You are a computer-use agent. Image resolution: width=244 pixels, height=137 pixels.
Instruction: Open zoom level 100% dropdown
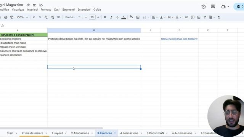22,17
